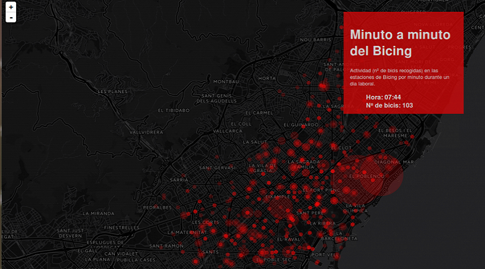
Task: Click the 'SANT GERVASI' map label
Action: click(217, 168)
